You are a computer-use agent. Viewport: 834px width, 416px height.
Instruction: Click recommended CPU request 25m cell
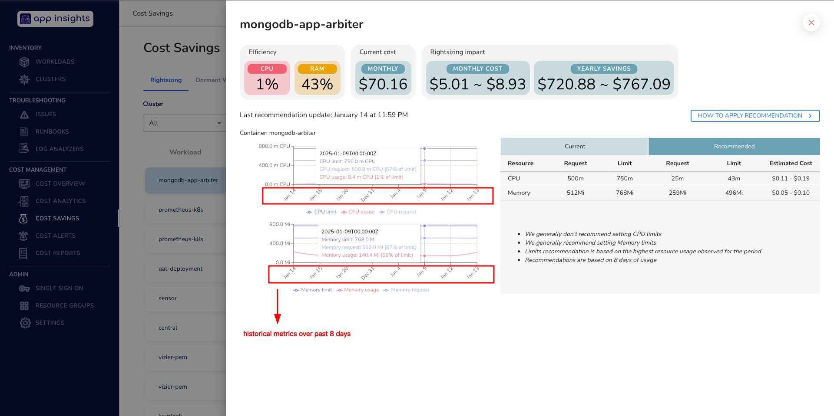pyautogui.click(x=677, y=179)
